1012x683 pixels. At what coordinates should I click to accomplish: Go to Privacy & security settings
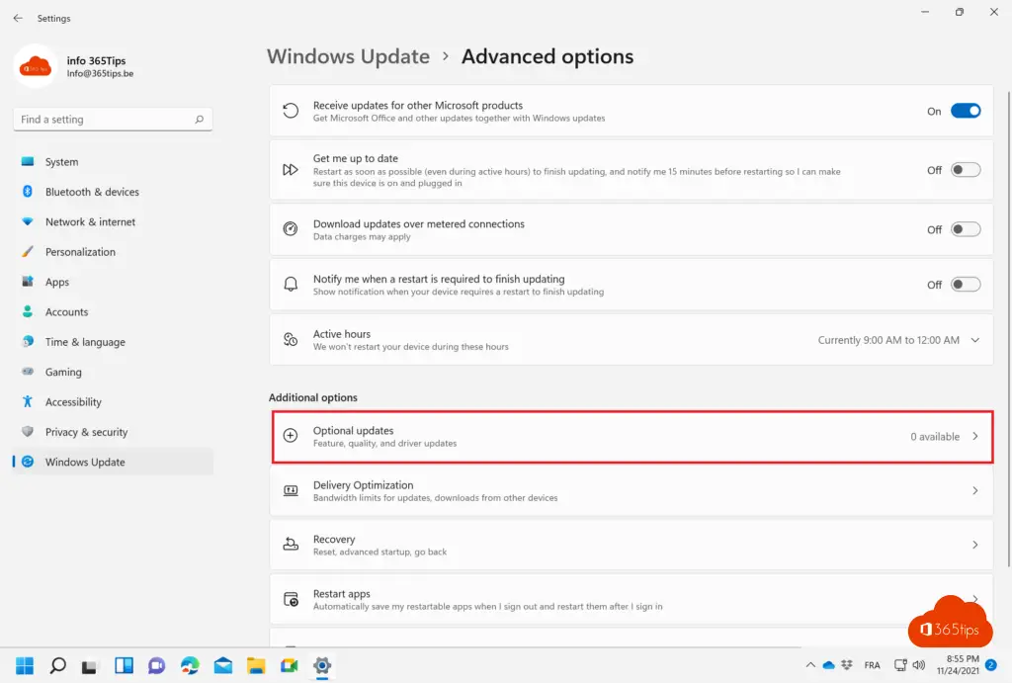coord(86,432)
